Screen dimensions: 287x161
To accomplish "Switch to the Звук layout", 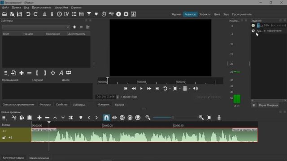I will coord(226,14).
